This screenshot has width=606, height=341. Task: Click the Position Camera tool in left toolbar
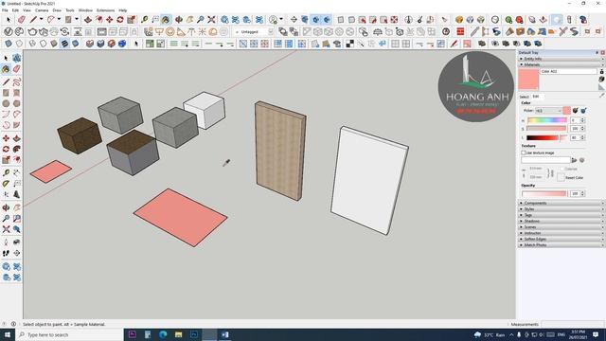(6, 242)
